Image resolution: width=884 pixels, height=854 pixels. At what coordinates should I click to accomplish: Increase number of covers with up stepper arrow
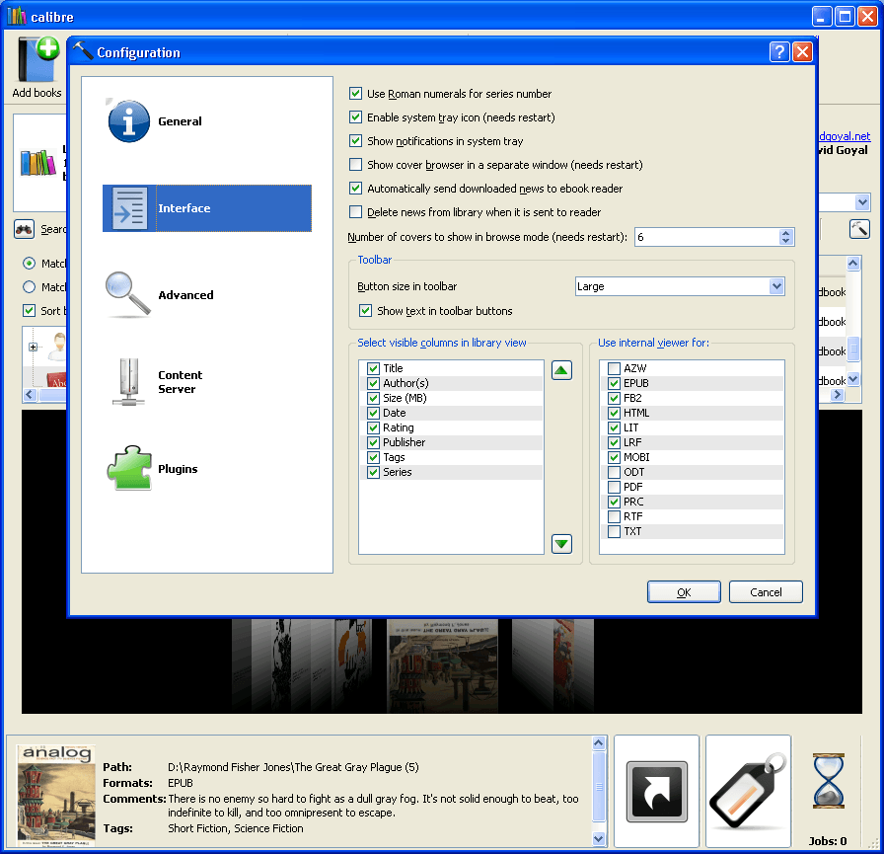(785, 232)
